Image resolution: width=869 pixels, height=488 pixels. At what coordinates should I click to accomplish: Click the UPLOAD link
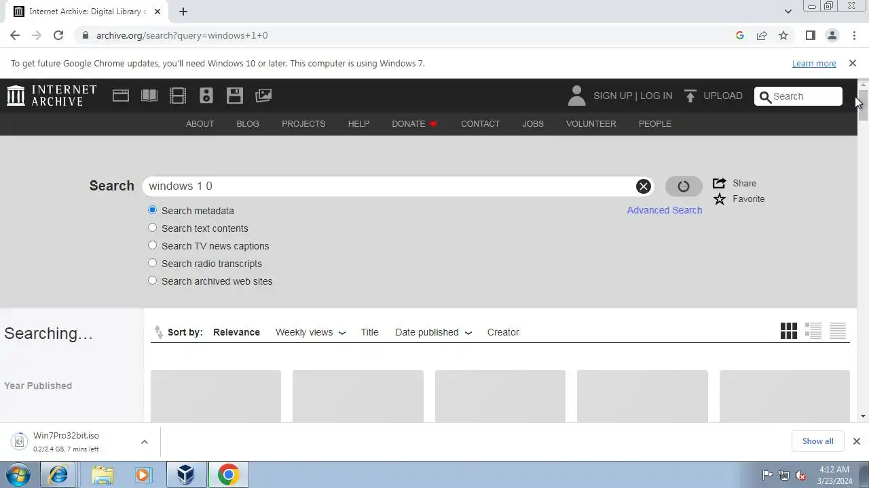point(723,96)
